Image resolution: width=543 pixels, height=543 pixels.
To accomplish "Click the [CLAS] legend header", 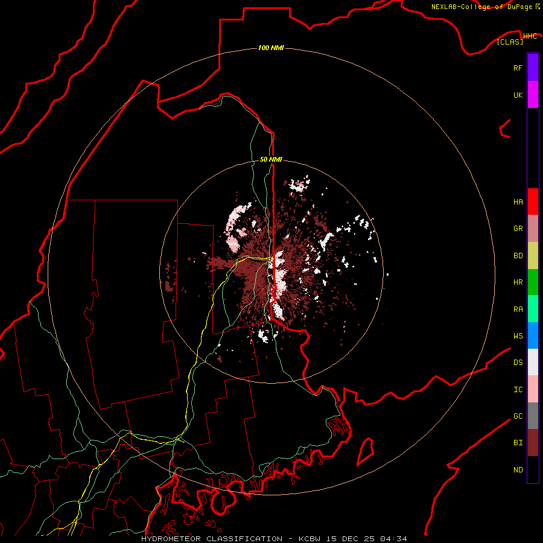I will (510, 42).
